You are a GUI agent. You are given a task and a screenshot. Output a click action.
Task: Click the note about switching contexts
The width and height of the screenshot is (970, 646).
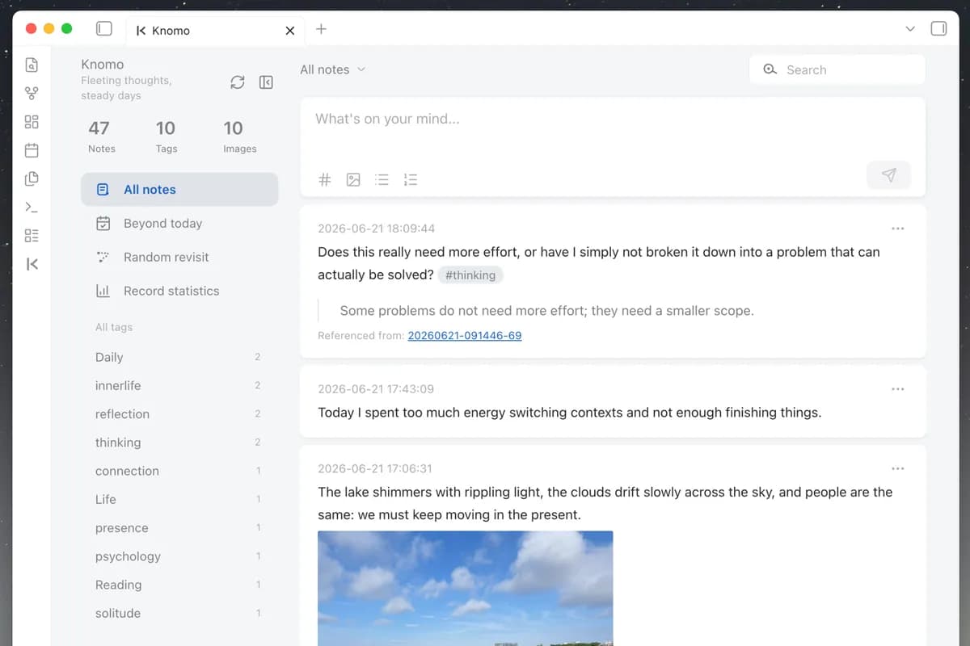click(x=569, y=413)
